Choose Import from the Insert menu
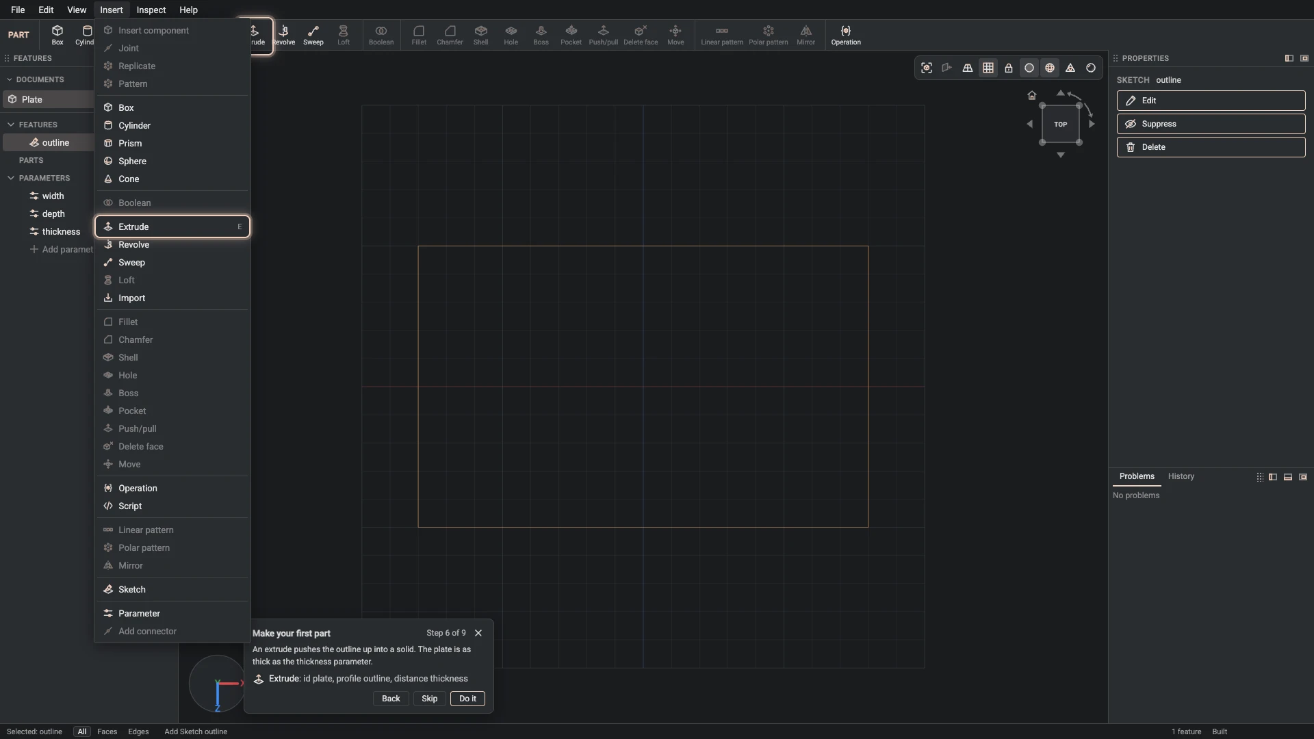Viewport: 1314px width, 739px height. tap(172, 298)
